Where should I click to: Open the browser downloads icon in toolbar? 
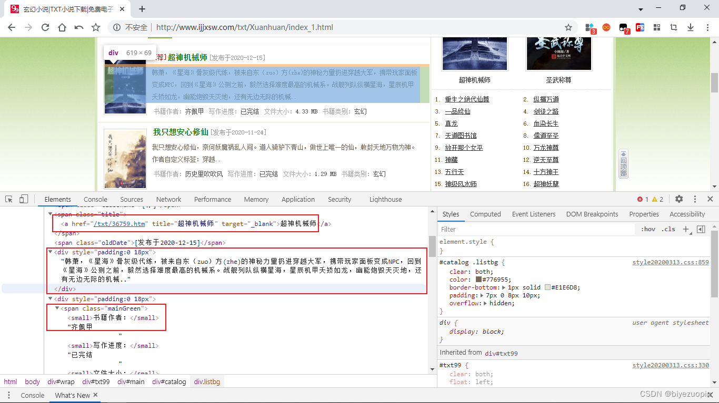(691, 27)
